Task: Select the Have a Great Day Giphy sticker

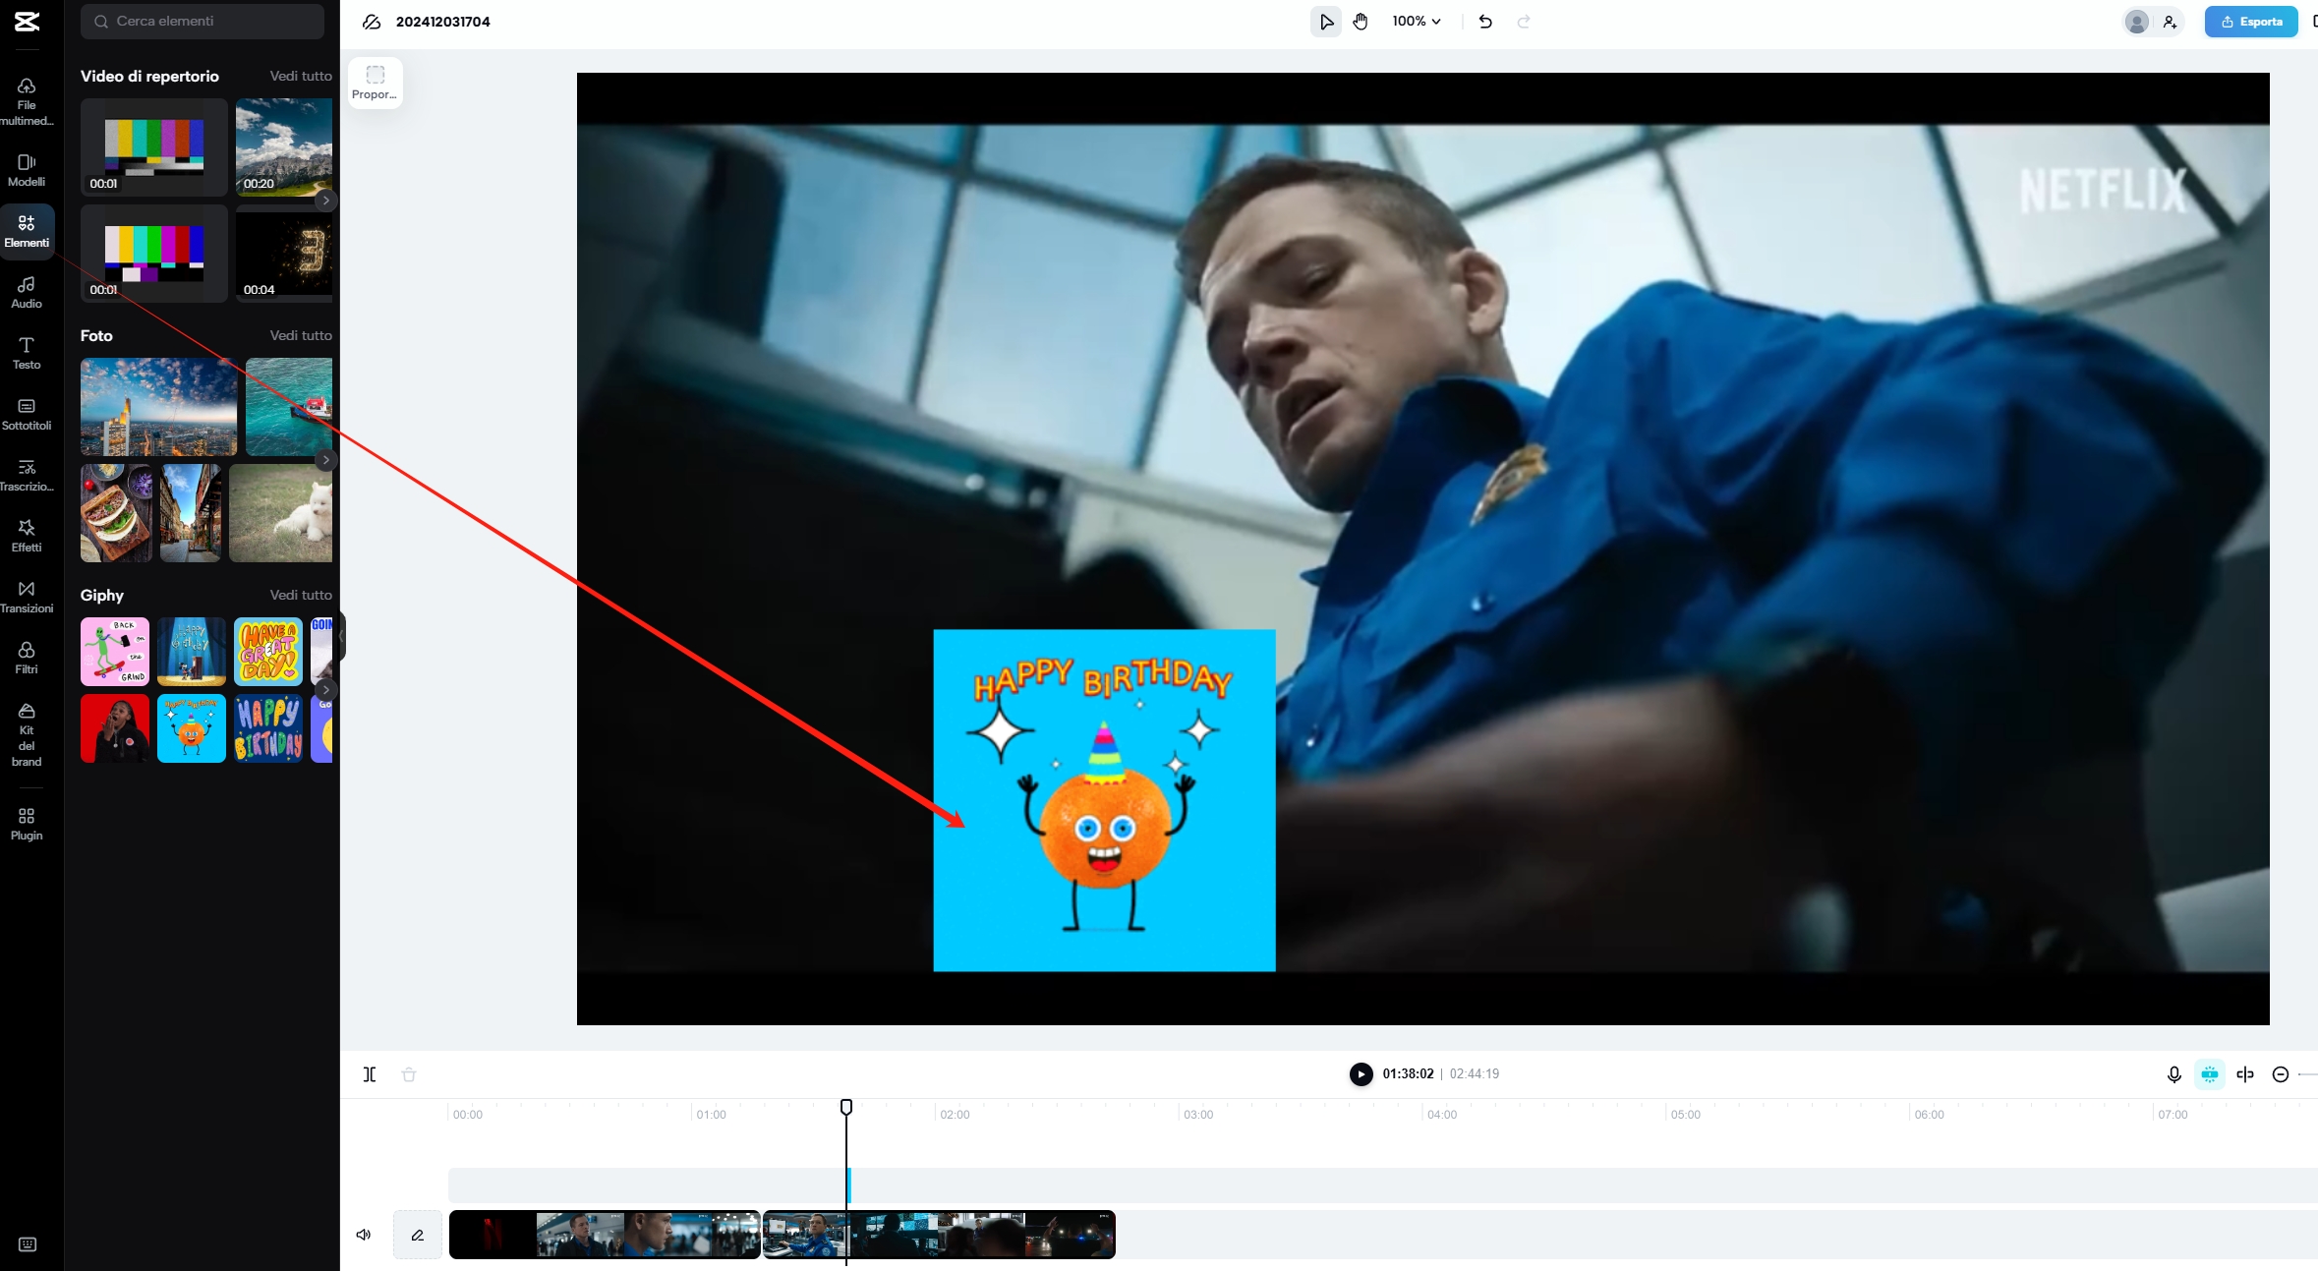Action: pyautogui.click(x=268, y=651)
